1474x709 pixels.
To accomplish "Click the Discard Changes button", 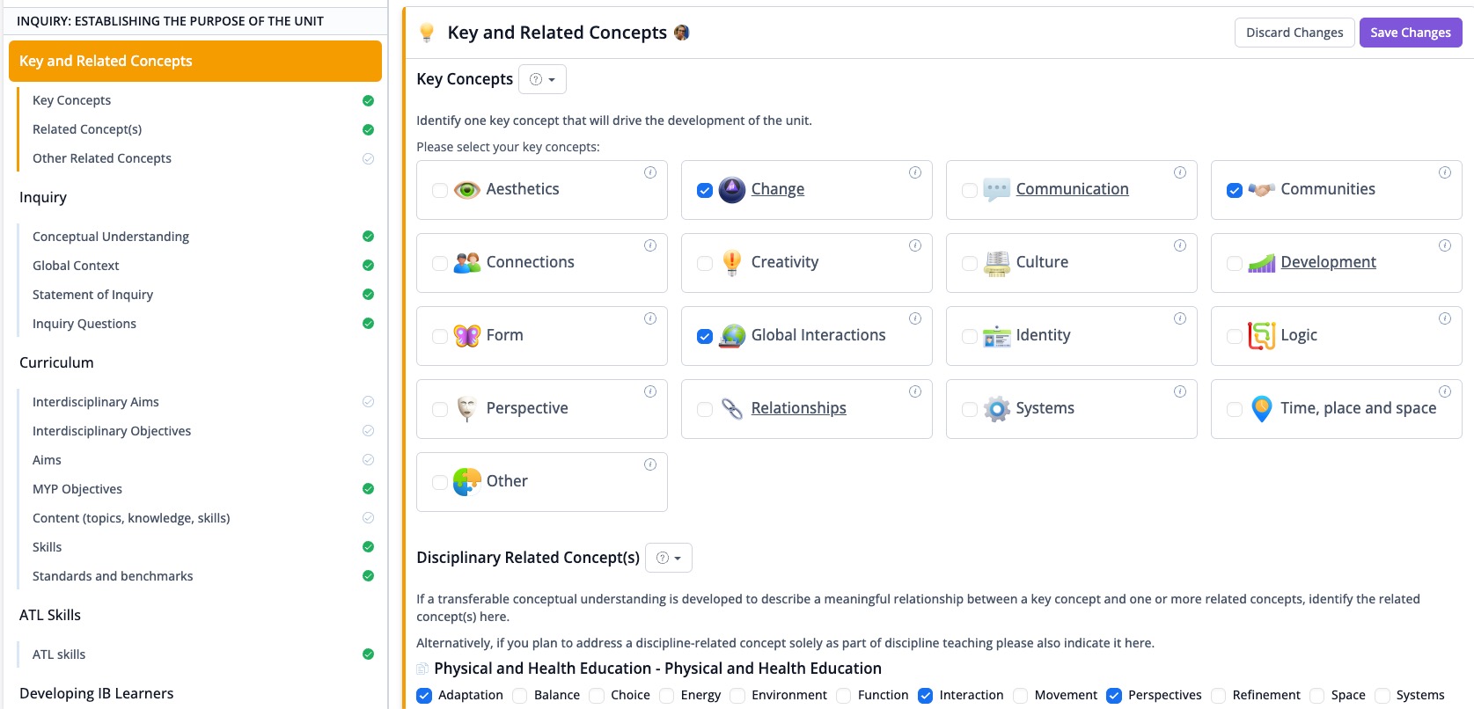I will click(1294, 33).
